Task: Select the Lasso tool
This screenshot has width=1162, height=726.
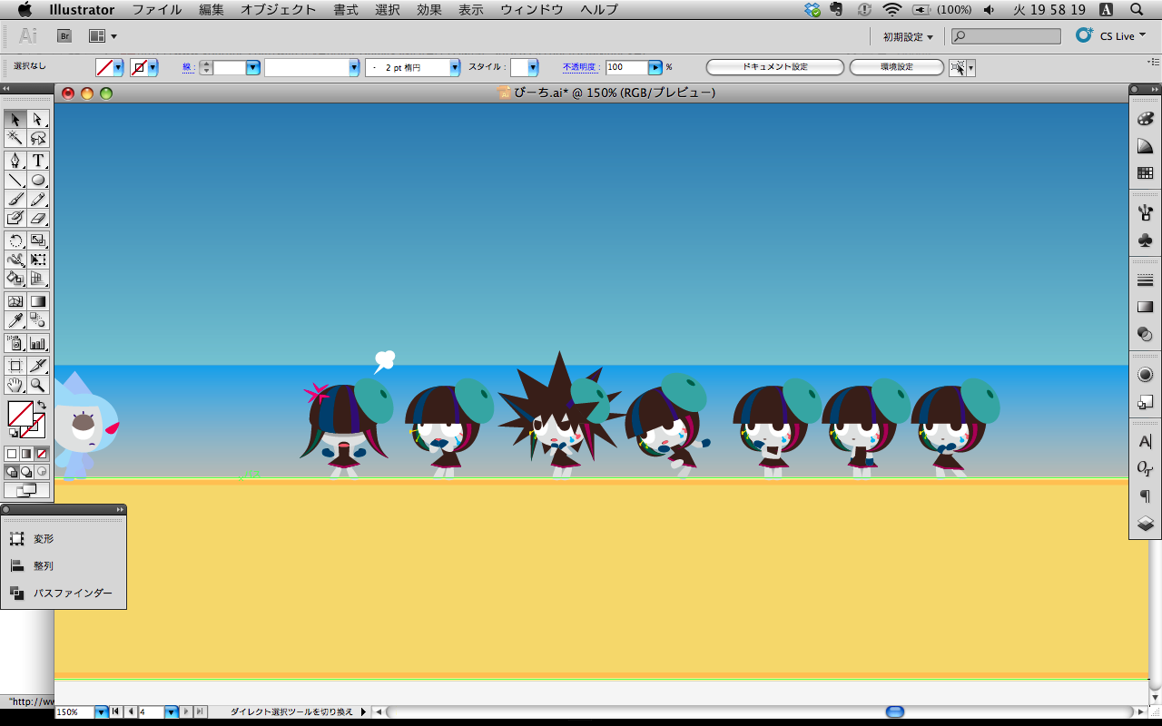Action: pyautogui.click(x=38, y=138)
